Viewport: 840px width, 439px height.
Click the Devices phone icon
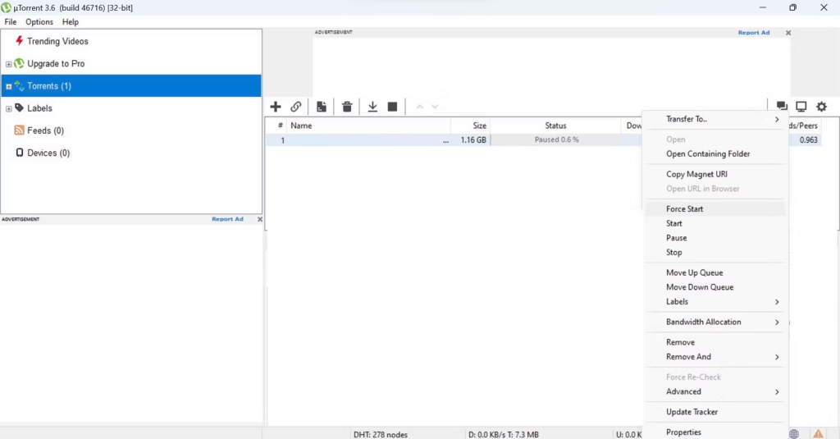click(x=20, y=153)
